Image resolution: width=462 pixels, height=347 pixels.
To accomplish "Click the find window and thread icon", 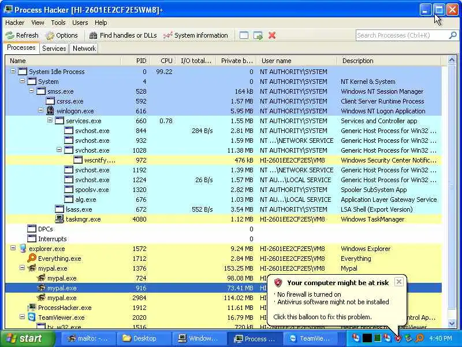I will 258,35.
